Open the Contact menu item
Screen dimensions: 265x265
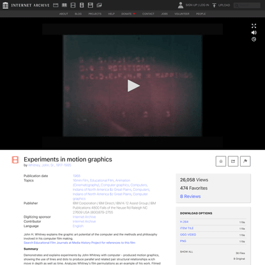tap(148, 14)
